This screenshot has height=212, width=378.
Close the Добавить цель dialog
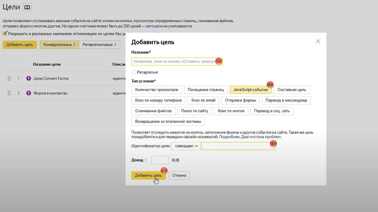coord(318,41)
